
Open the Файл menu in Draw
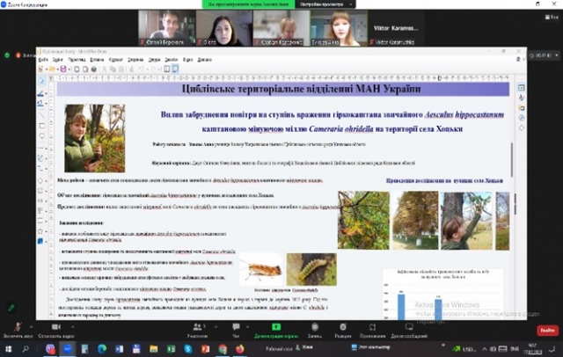click(43, 60)
